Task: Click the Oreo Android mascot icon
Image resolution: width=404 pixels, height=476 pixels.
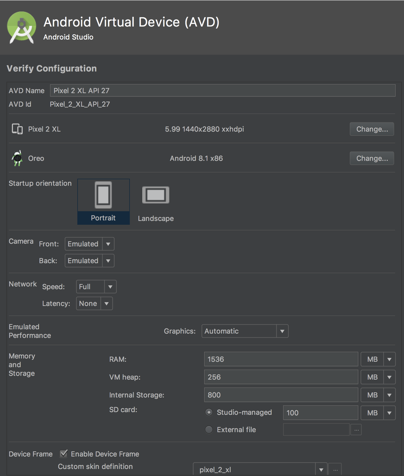Action: [17, 158]
